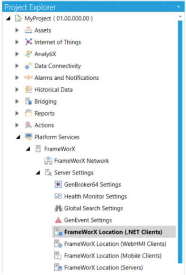This screenshot has width=186, height=275.
Task: Click the Server Settings icon
Action: point(48,173)
